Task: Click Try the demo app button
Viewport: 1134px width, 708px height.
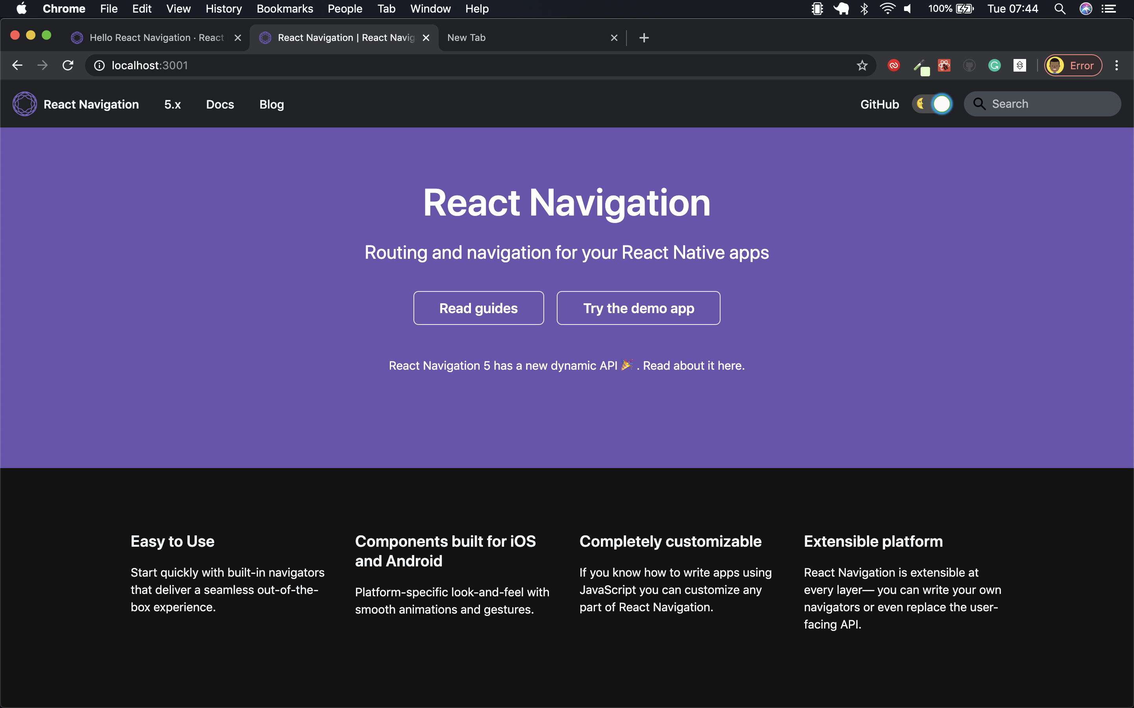Action: 638,308
